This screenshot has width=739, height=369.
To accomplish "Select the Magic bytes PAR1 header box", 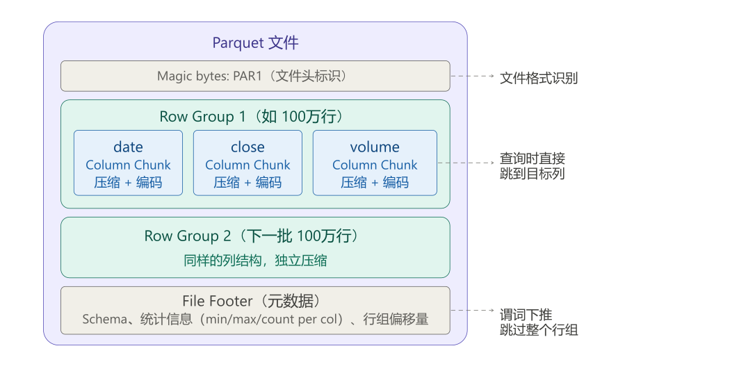I will click(x=255, y=76).
